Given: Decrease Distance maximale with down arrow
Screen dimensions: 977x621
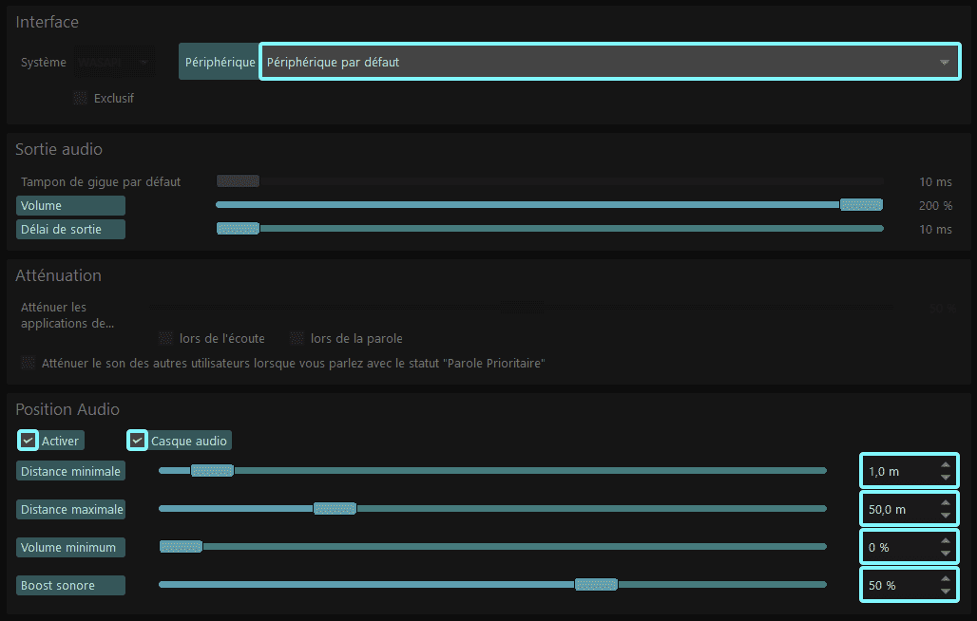Looking at the screenshot, I should coord(945,515).
